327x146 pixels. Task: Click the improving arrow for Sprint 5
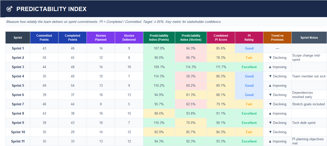pos(277,85)
